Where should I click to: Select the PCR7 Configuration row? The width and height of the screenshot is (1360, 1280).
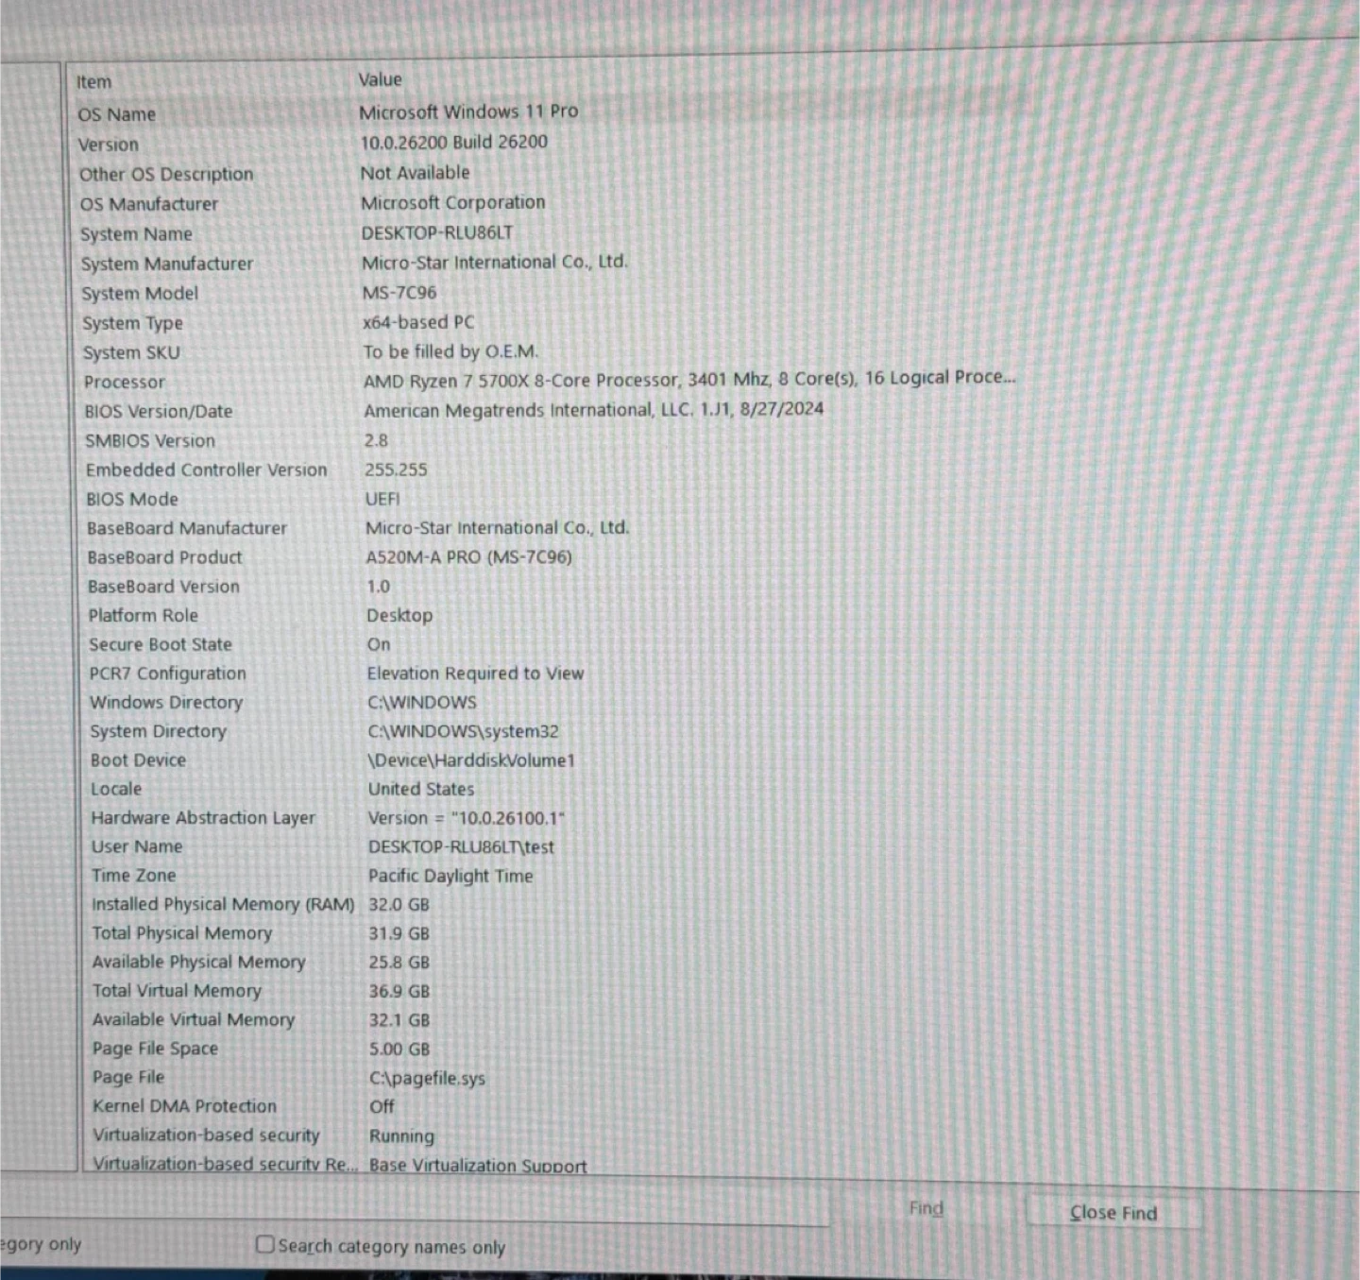pos(168,674)
